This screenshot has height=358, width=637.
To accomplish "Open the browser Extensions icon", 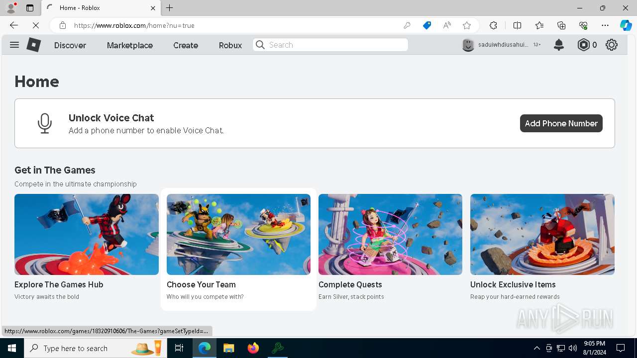I will tap(493, 25).
